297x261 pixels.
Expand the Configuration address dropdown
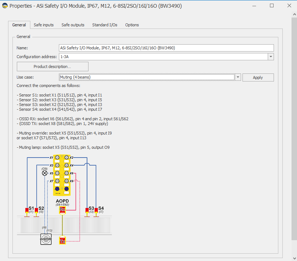click(x=271, y=57)
